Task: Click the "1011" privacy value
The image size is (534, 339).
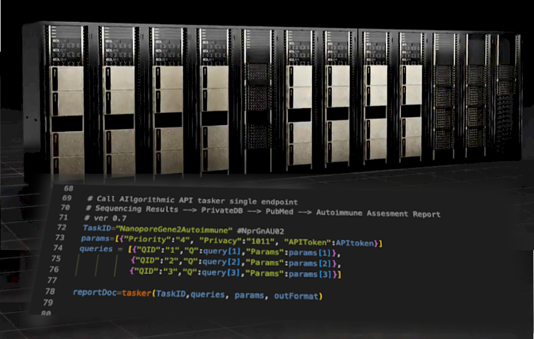Action: [x=260, y=241]
